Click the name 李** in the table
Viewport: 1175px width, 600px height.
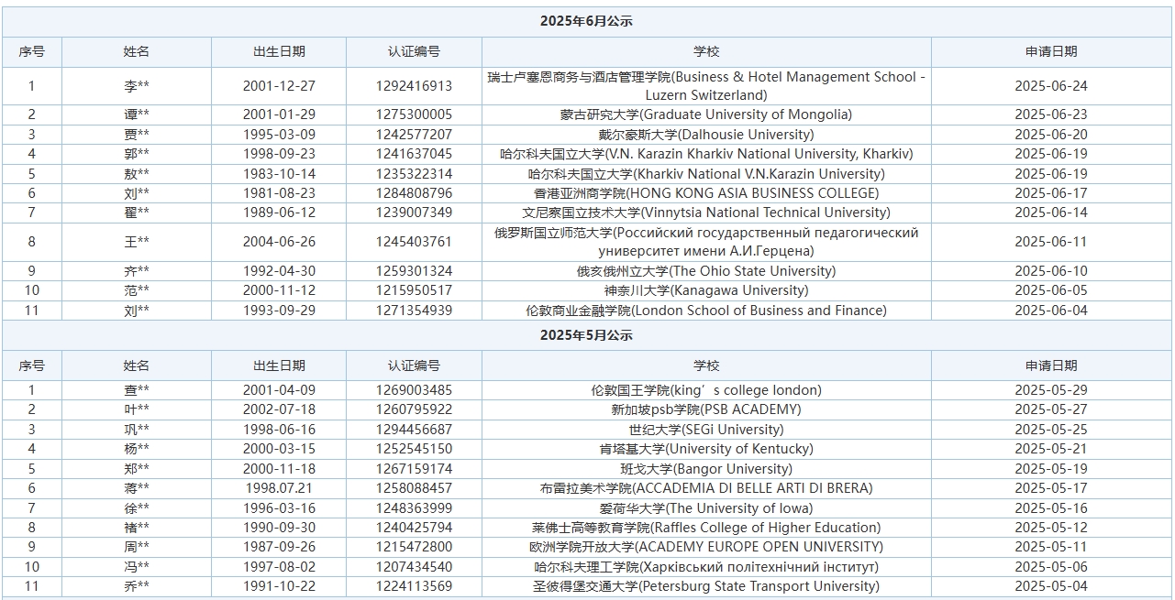pos(137,86)
